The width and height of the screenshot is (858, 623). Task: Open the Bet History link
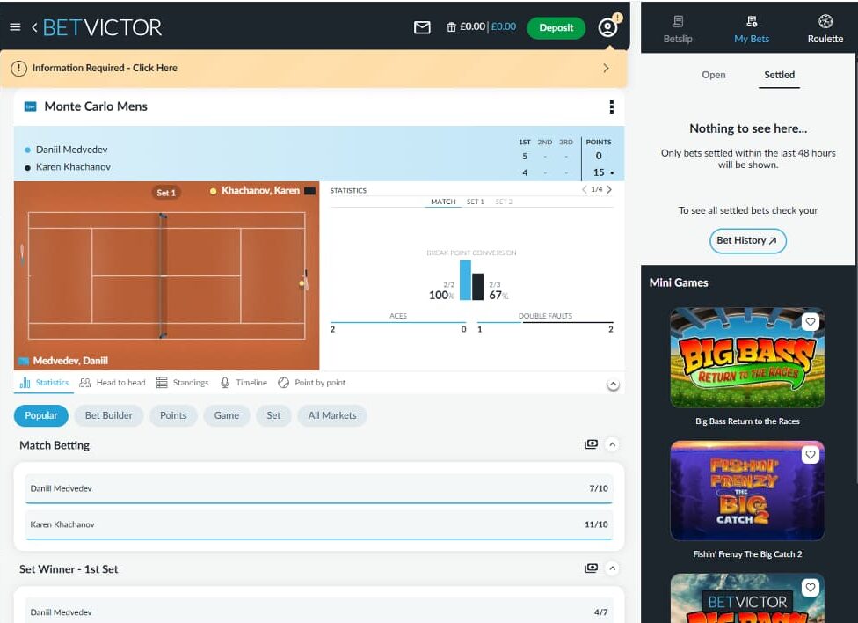point(747,240)
